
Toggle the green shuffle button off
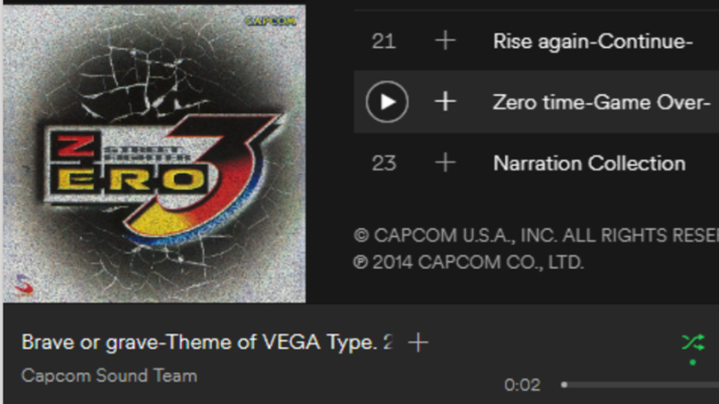692,343
